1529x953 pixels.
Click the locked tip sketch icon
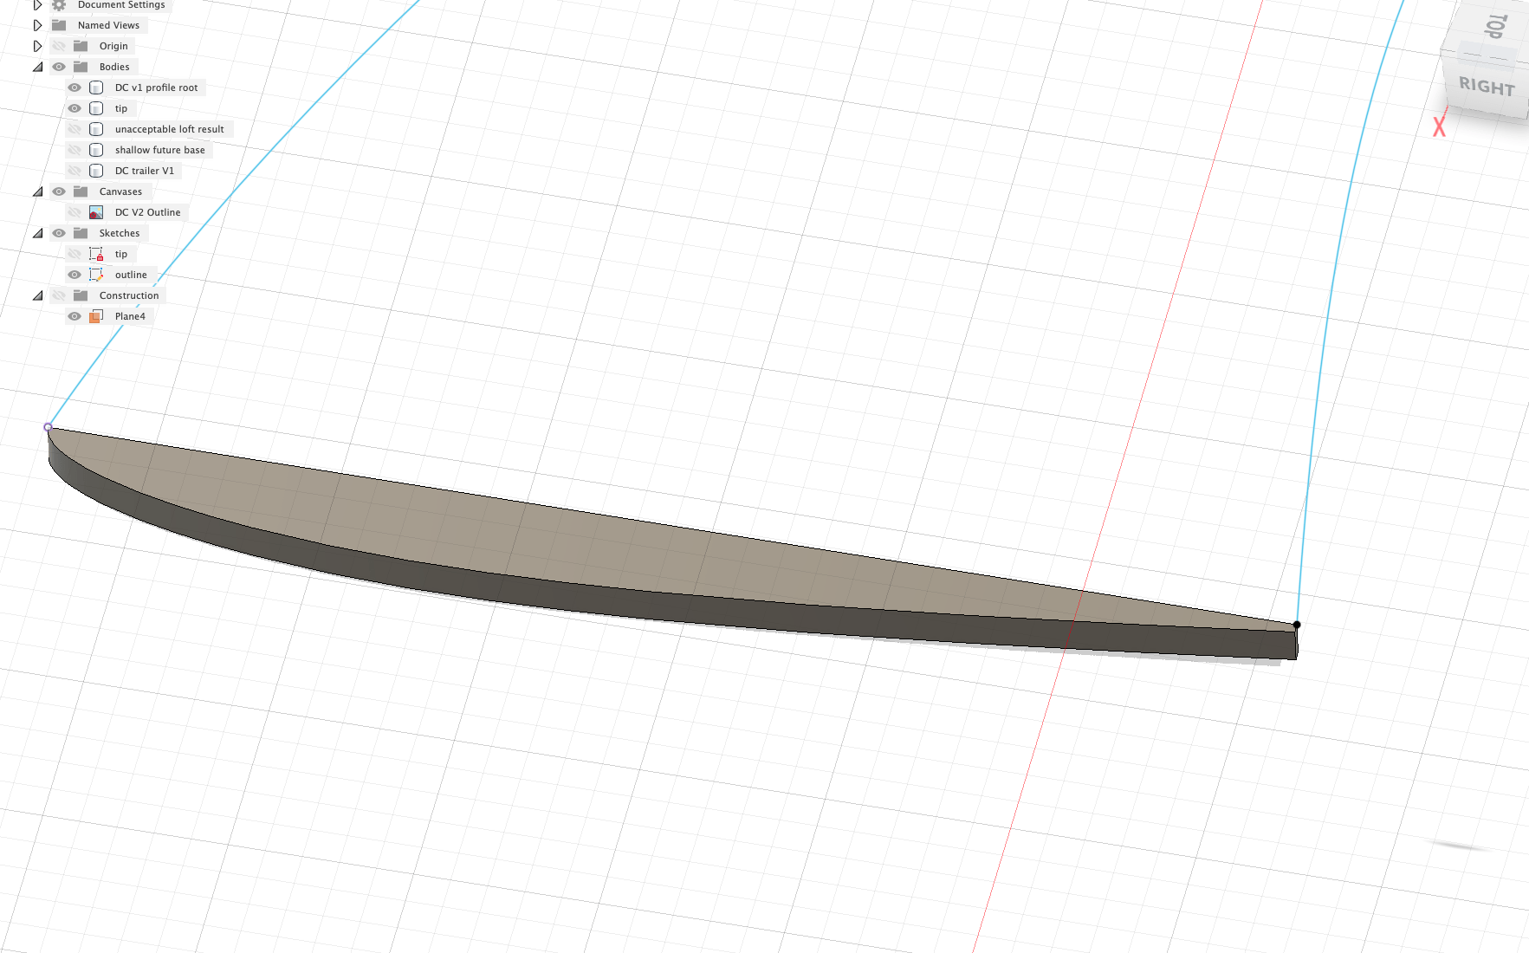(96, 253)
